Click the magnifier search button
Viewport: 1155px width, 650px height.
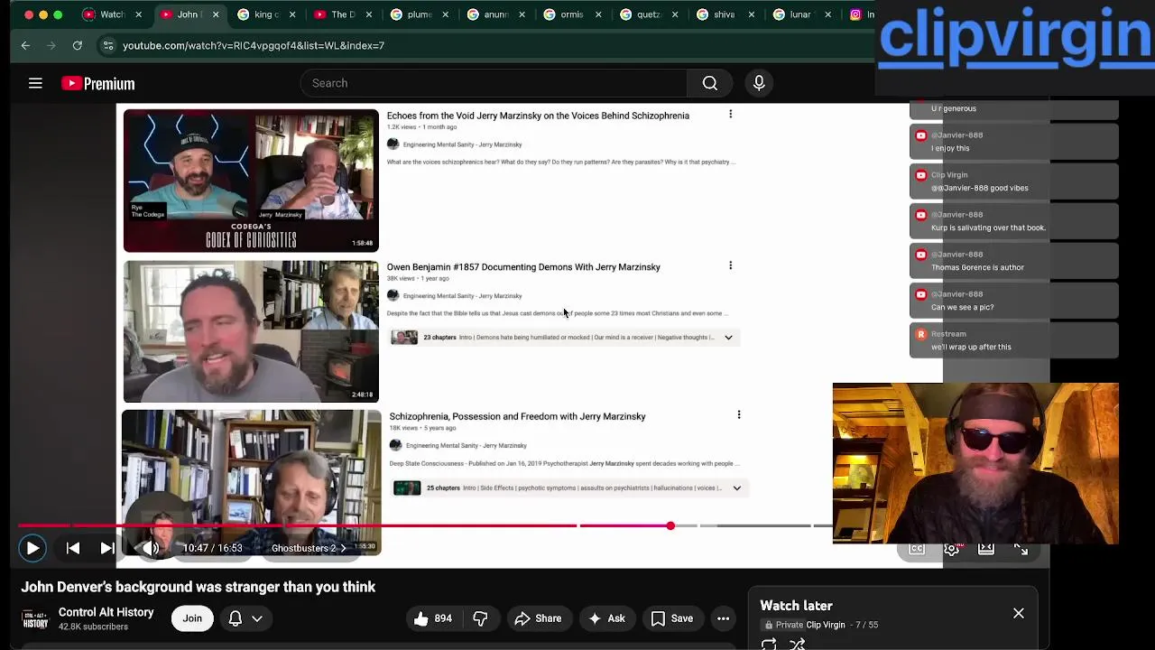(710, 83)
